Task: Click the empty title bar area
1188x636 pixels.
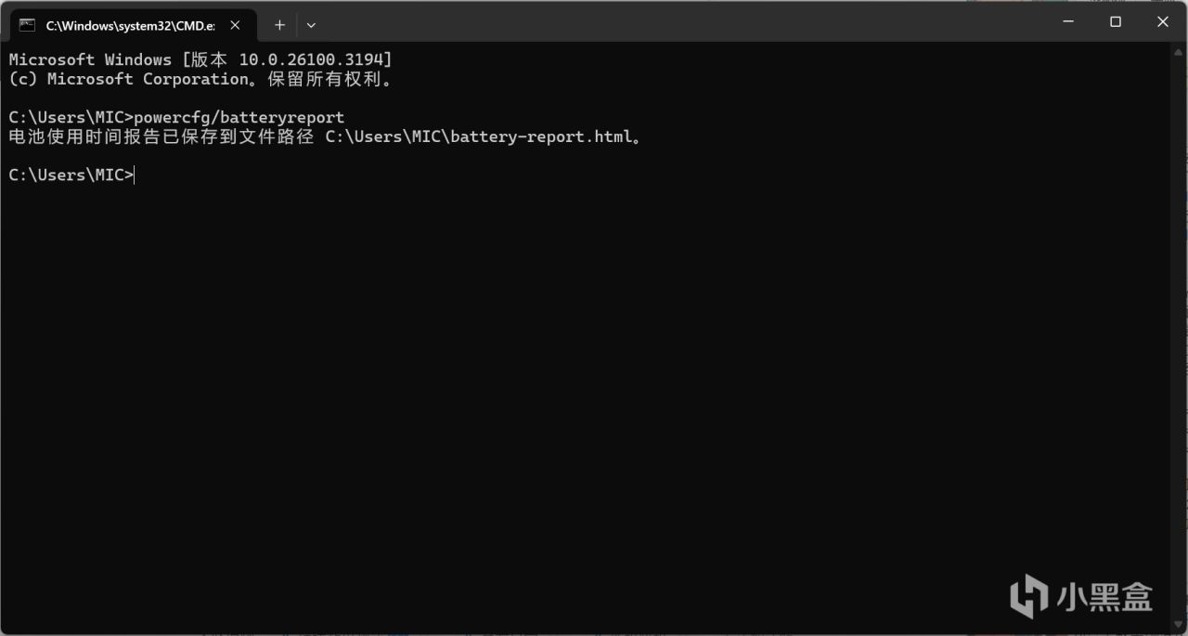Action: [650, 21]
